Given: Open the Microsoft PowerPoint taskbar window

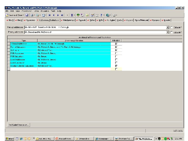Looking at the screenshot, I should pyautogui.click(x=64, y=139).
